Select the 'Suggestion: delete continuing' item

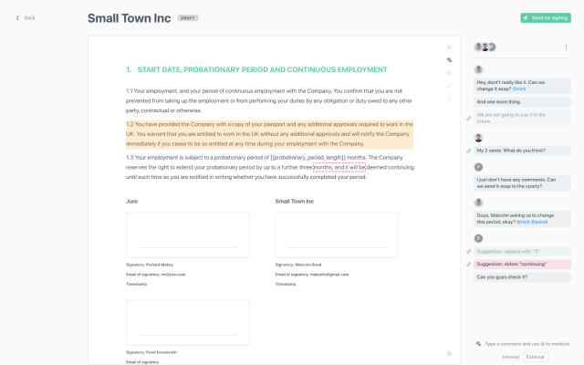point(522,264)
